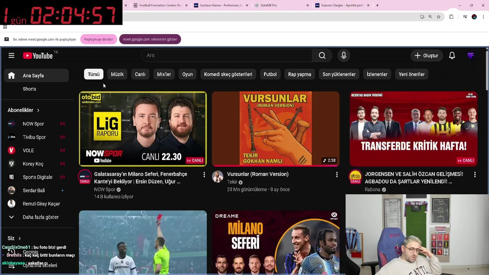The width and height of the screenshot is (489, 275).
Task: Open the browser apps grid icon
Action: point(5,27)
